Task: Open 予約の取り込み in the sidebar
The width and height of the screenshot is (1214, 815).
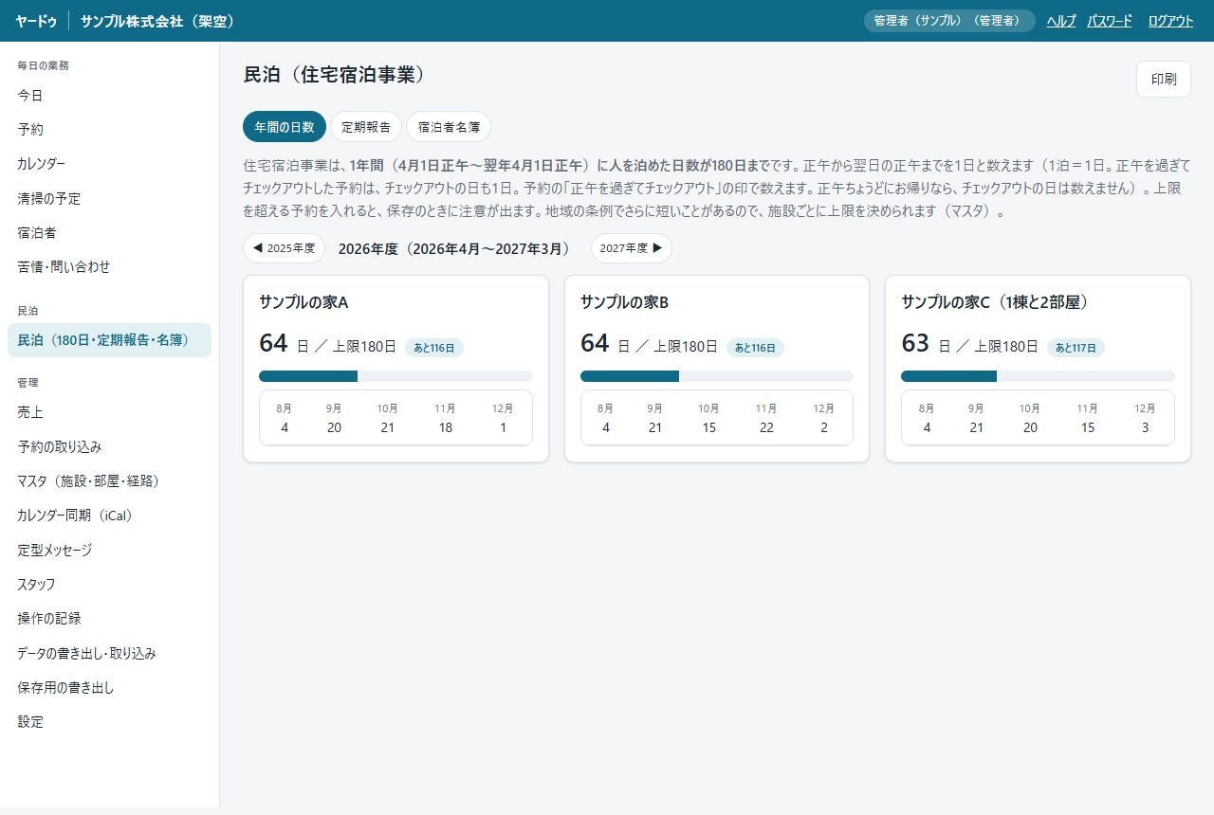Action: pos(109,446)
